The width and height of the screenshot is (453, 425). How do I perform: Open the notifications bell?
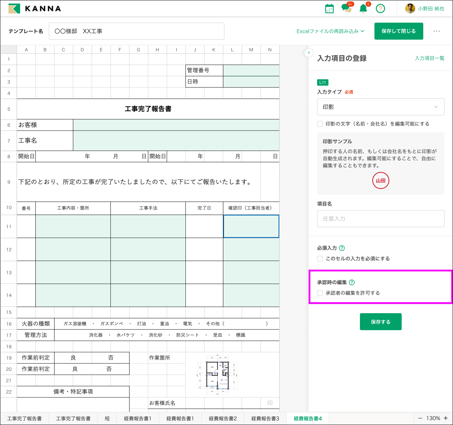[363, 8]
